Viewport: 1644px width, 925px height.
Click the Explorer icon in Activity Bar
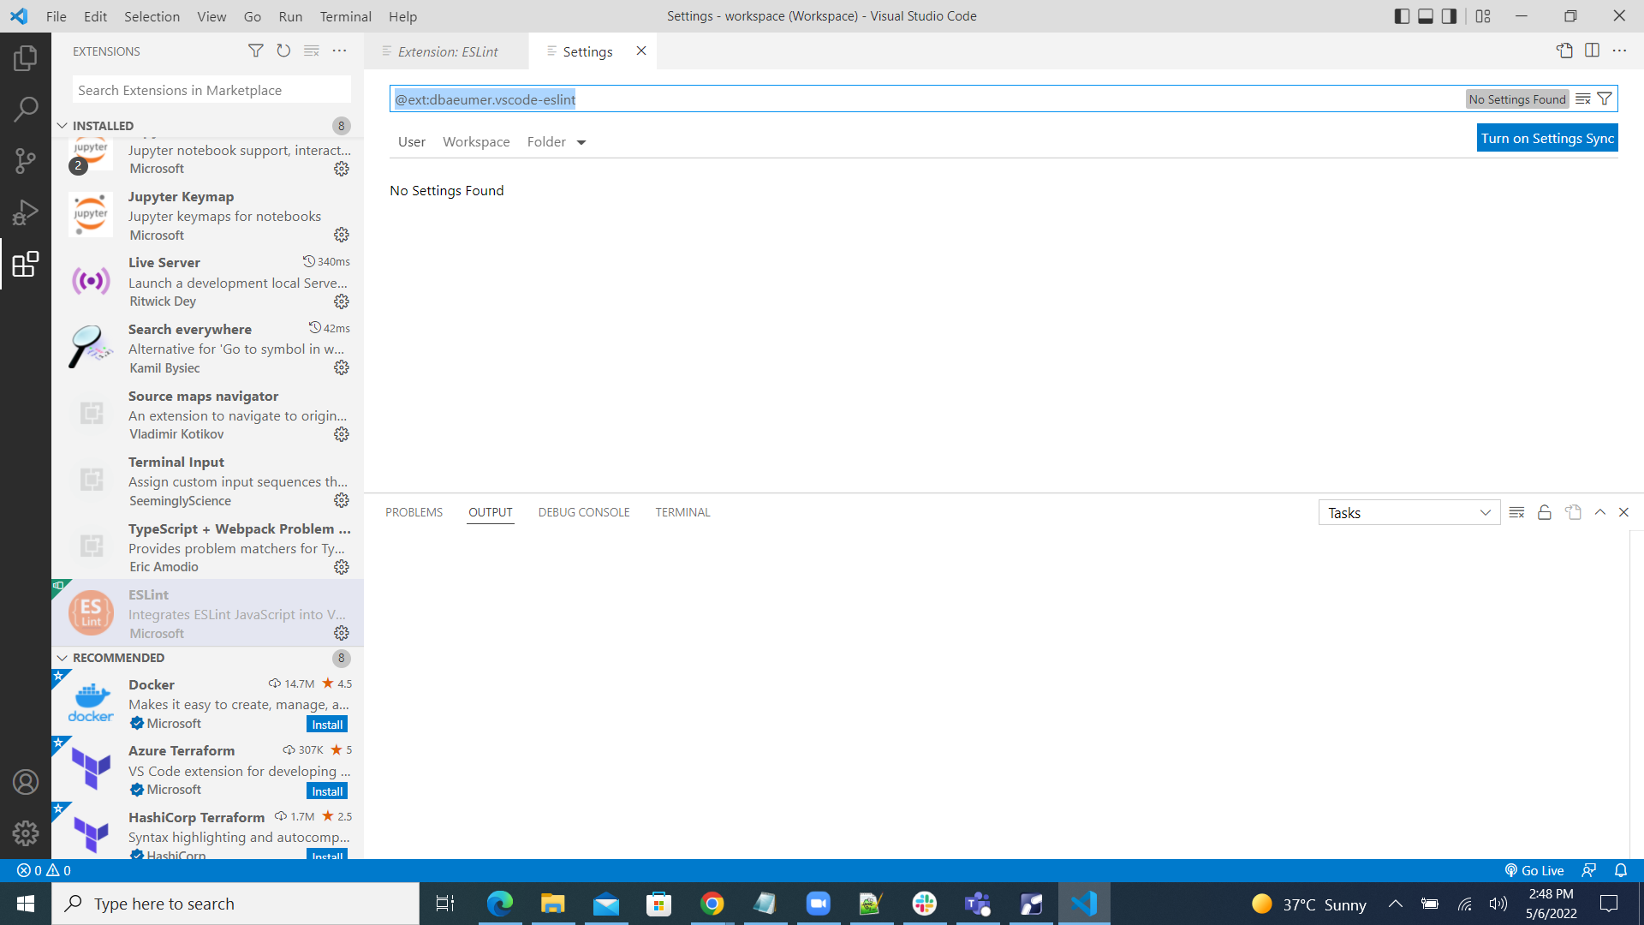(x=25, y=57)
